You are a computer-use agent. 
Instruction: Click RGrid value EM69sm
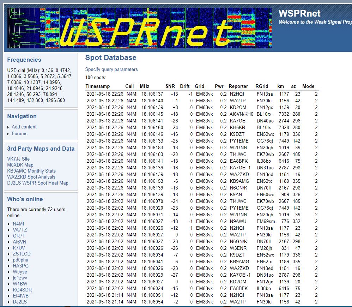(x=266, y=222)
